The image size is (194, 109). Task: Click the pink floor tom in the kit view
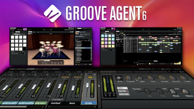[56, 50]
